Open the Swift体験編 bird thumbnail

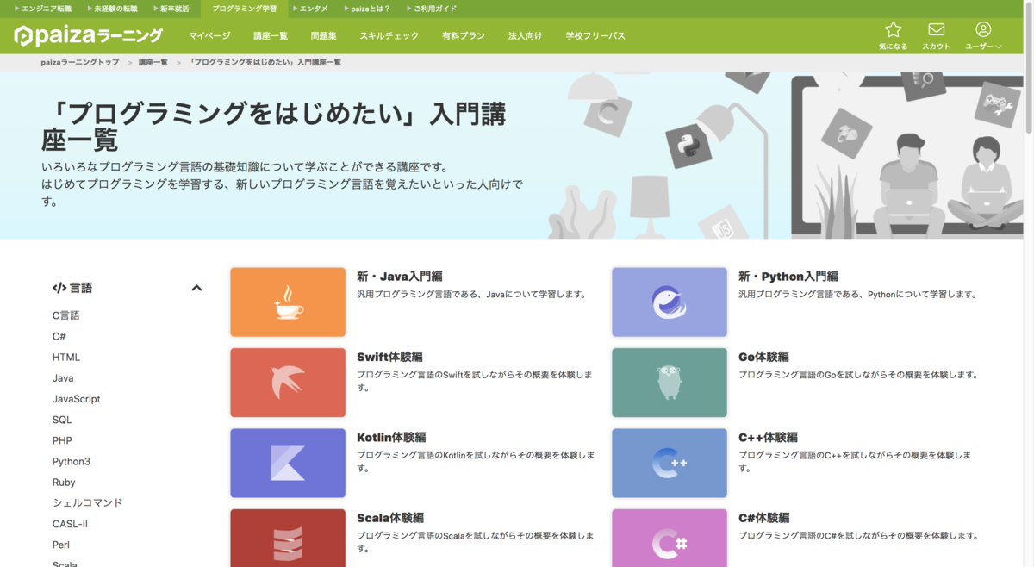288,383
